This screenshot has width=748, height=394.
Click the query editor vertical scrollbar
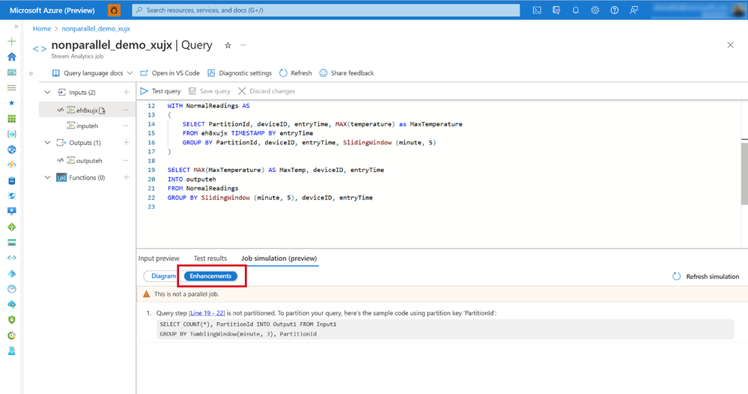[745, 173]
